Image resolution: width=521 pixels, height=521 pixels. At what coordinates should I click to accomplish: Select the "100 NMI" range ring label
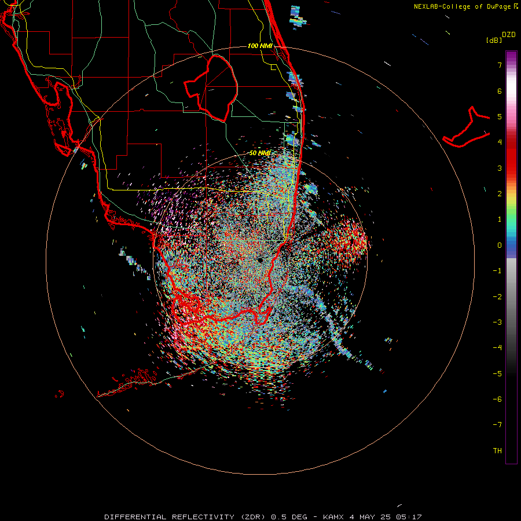[x=260, y=46]
